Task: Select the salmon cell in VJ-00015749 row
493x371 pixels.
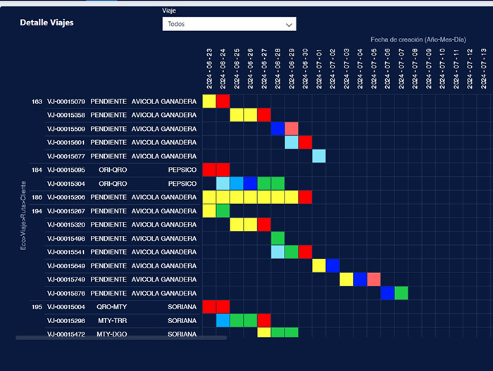Action: click(x=374, y=279)
